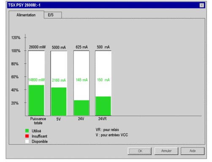This screenshot has height=162, width=212.
Task: Select the Alimentation tab
Action: (26, 15)
